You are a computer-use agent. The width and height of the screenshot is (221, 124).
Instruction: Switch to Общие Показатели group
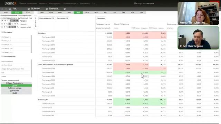point(16,83)
